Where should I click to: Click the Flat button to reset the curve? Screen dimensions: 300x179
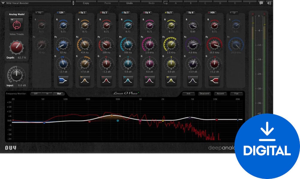(x=237, y=93)
